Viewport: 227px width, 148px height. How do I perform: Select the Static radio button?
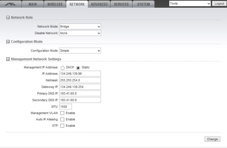[78, 68]
